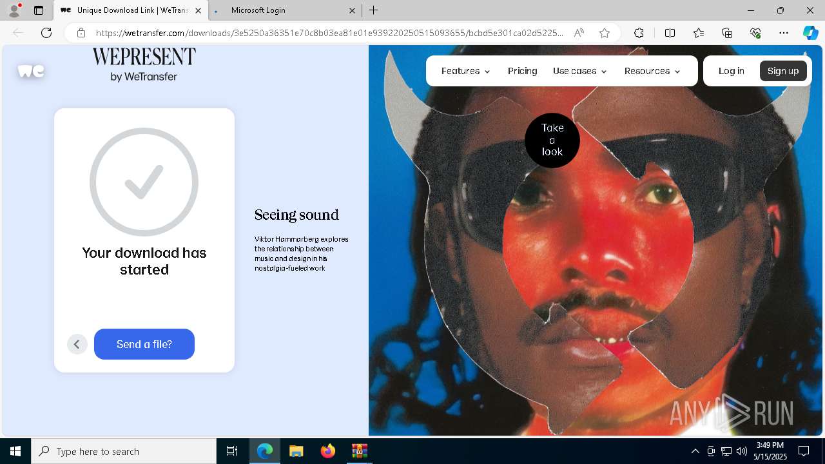Expand the Use cases dropdown menu
The height and width of the screenshot is (464, 825).
click(x=579, y=71)
